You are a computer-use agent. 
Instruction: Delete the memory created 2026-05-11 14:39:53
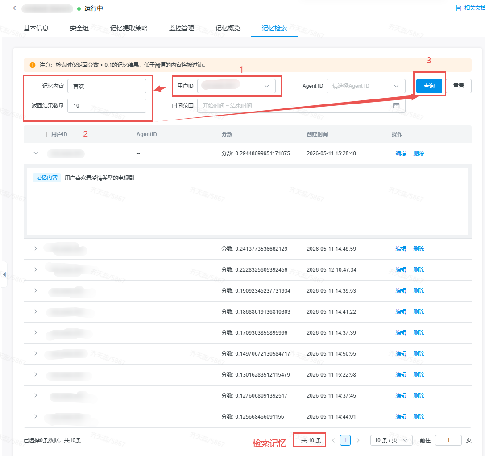click(419, 291)
